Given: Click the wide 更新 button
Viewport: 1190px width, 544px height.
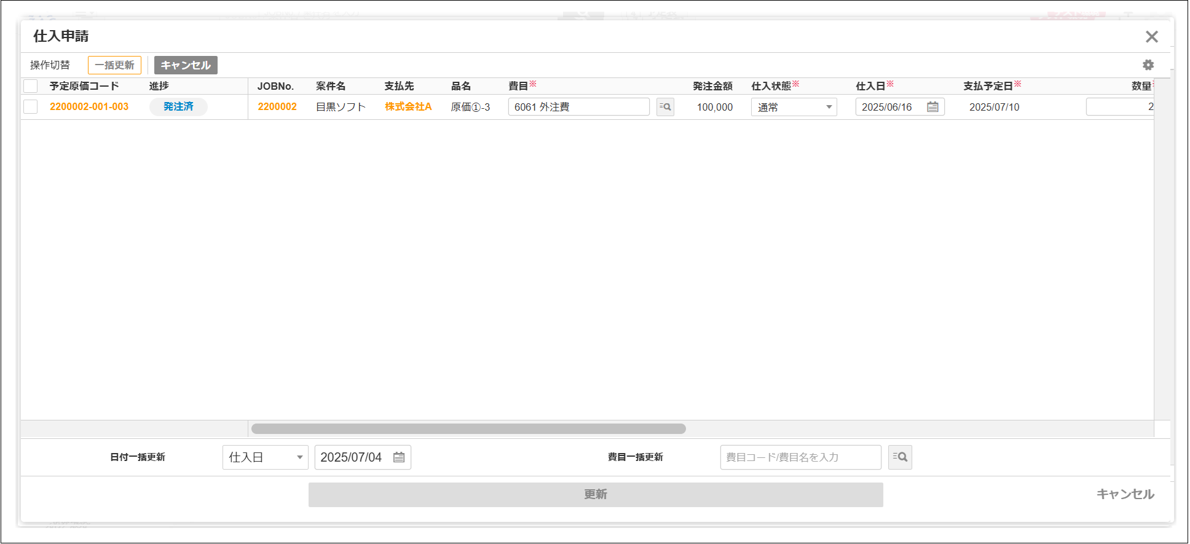Looking at the screenshot, I should point(595,495).
